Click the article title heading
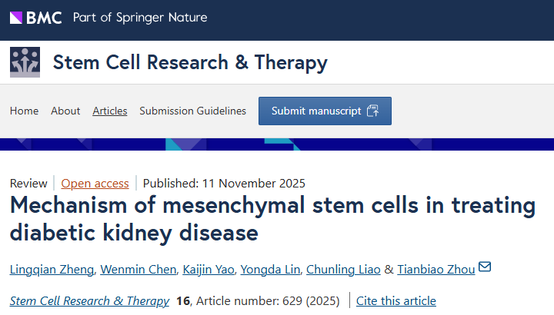The image size is (554, 315). click(273, 218)
